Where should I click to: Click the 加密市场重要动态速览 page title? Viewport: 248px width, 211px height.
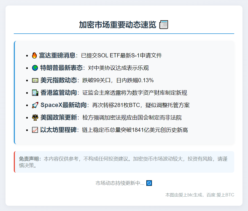click(x=118, y=25)
